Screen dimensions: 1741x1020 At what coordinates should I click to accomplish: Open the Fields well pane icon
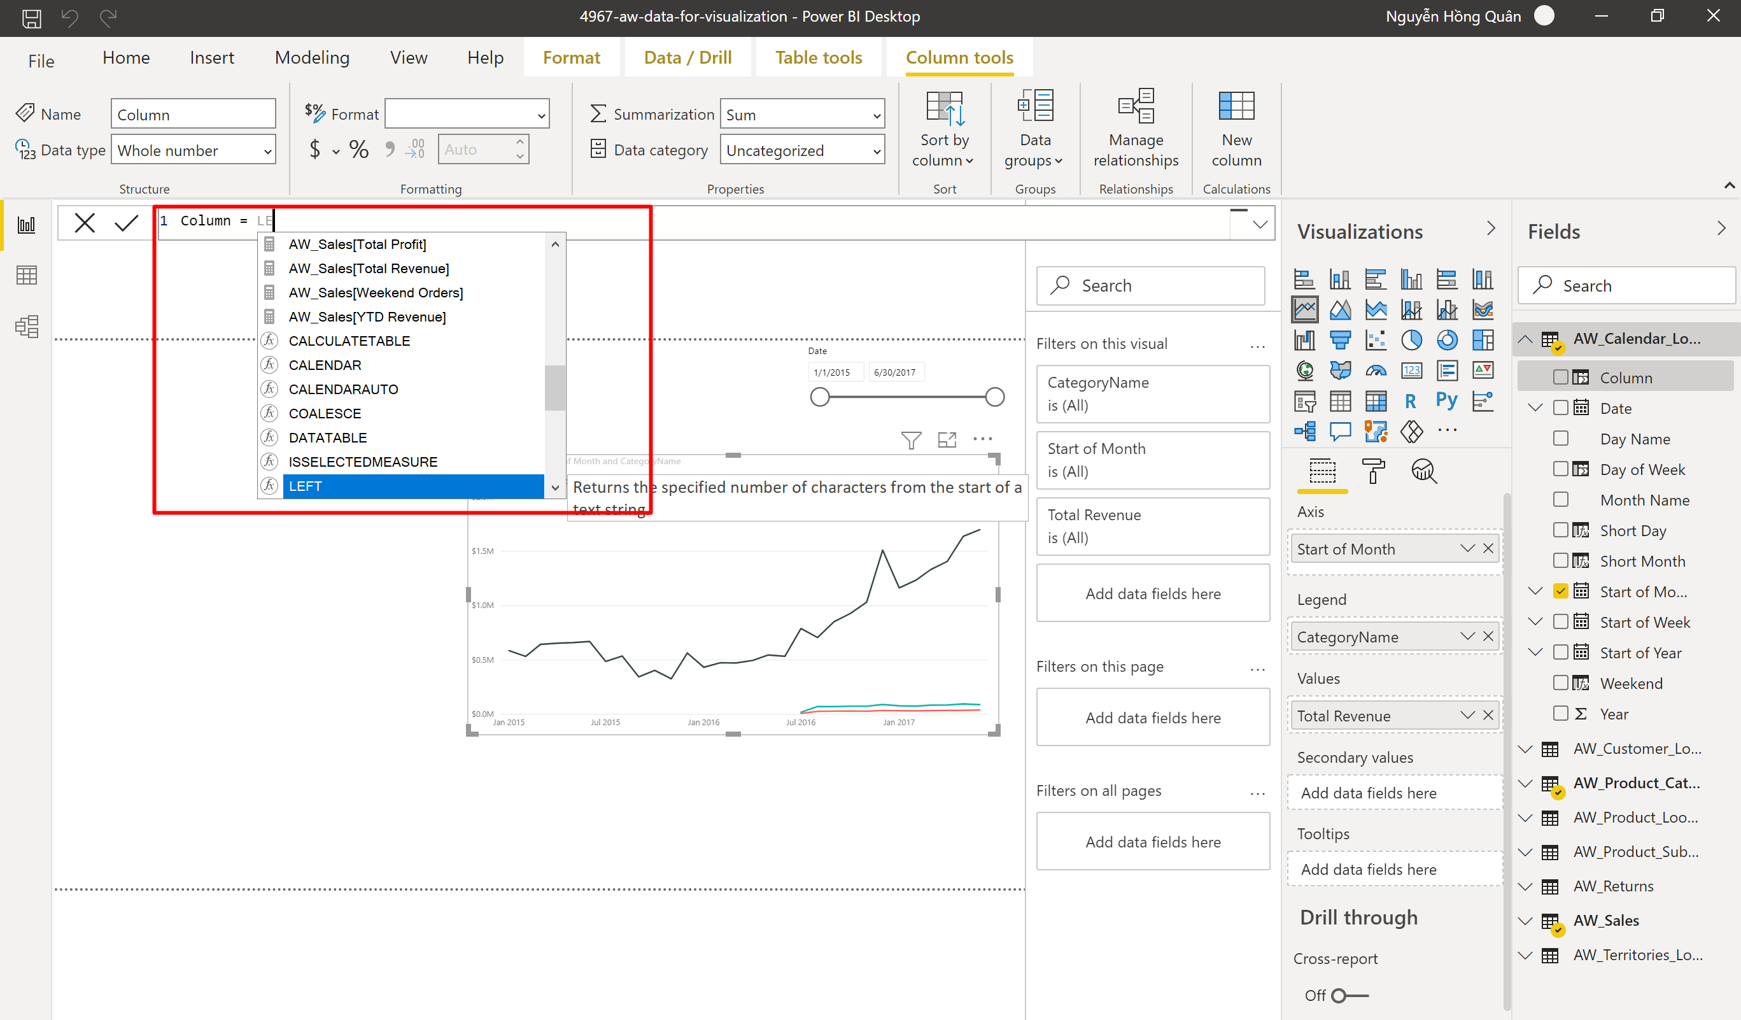[x=1322, y=471]
